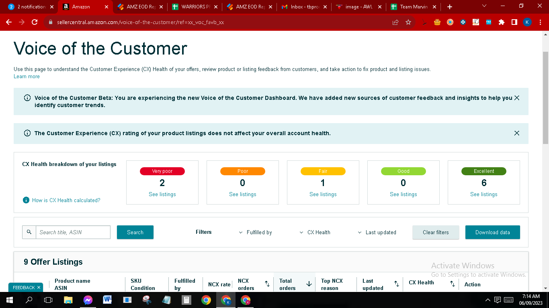The image size is (549, 308).
Task: See listings under Very poor
Action: pyautogui.click(x=162, y=195)
